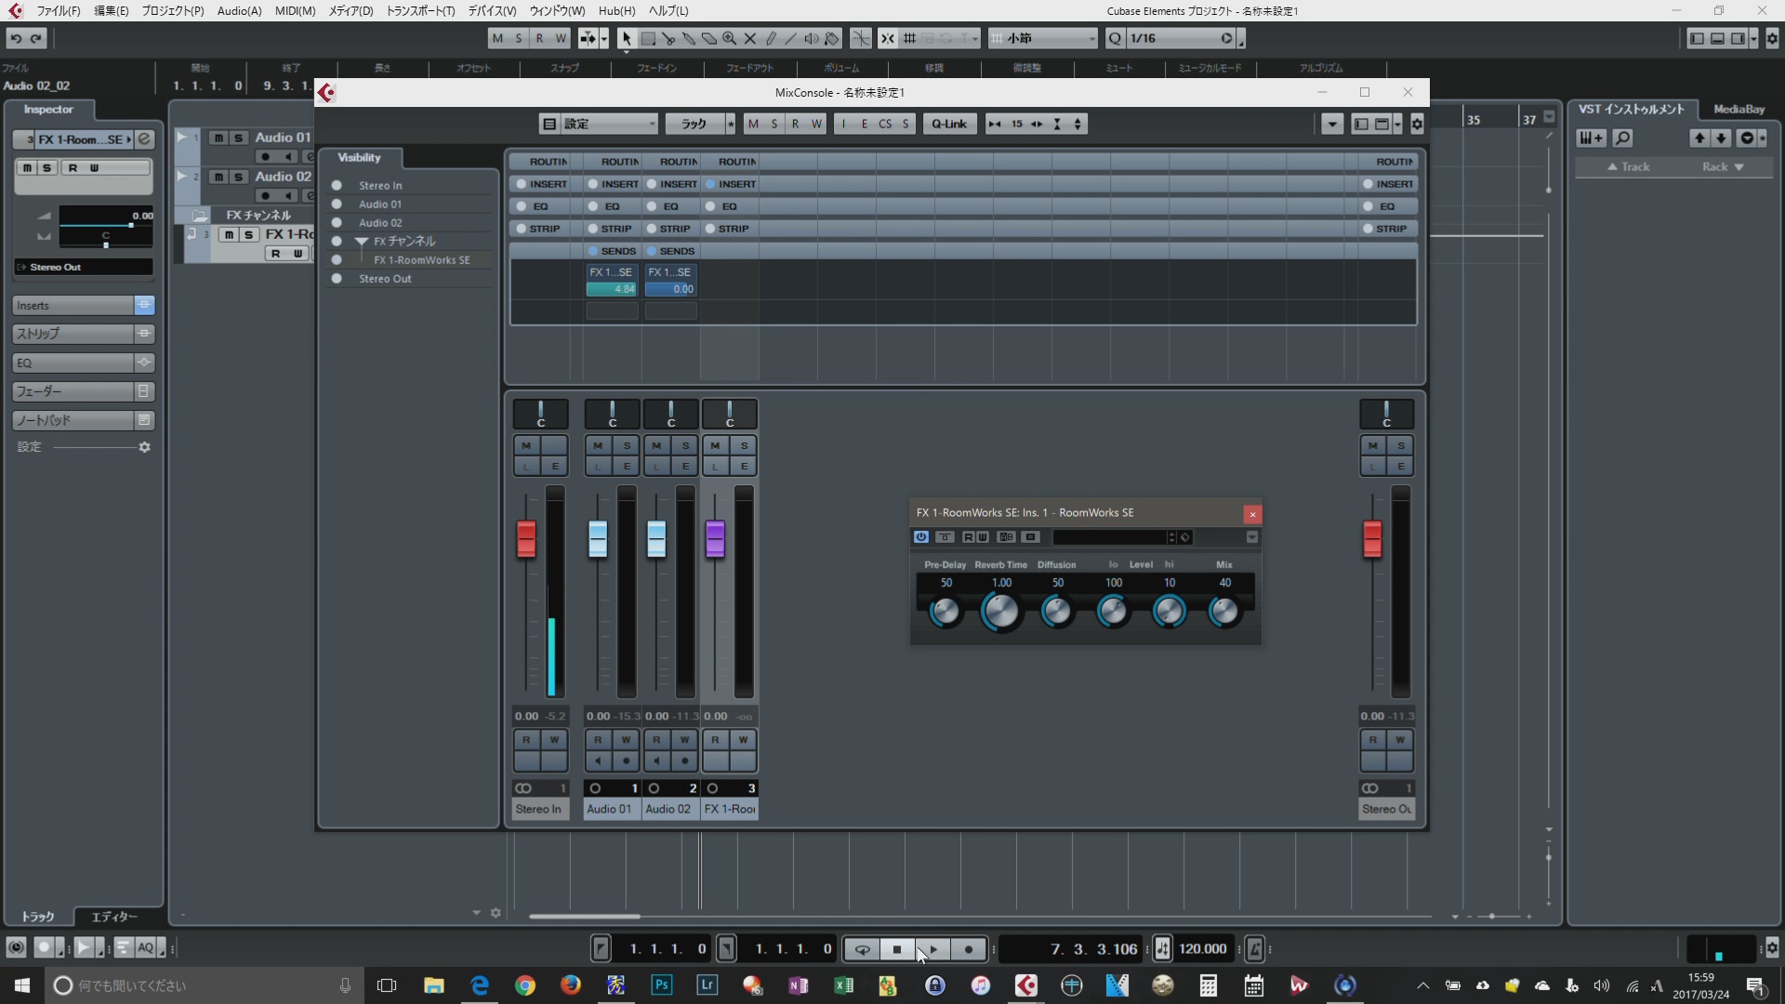
Task: Click the Q-Link button in MixConsole
Action: (x=949, y=124)
